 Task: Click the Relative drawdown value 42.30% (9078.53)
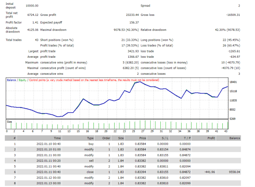(x=228, y=30)
